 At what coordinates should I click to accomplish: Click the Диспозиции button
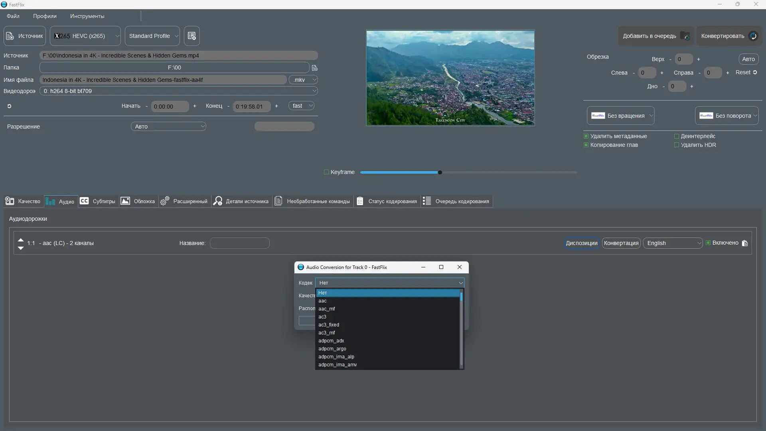tap(581, 243)
